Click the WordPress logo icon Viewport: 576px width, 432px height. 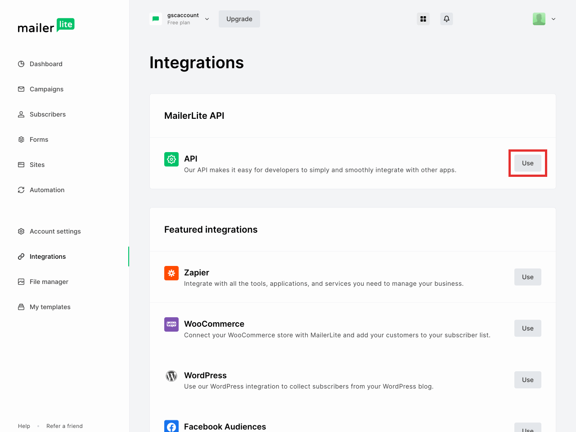coord(171,376)
